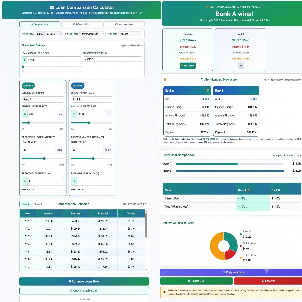Click the Loan B interest rate slider
Image resolution: width=302 pixels, height=302 pixels.
[92, 123]
